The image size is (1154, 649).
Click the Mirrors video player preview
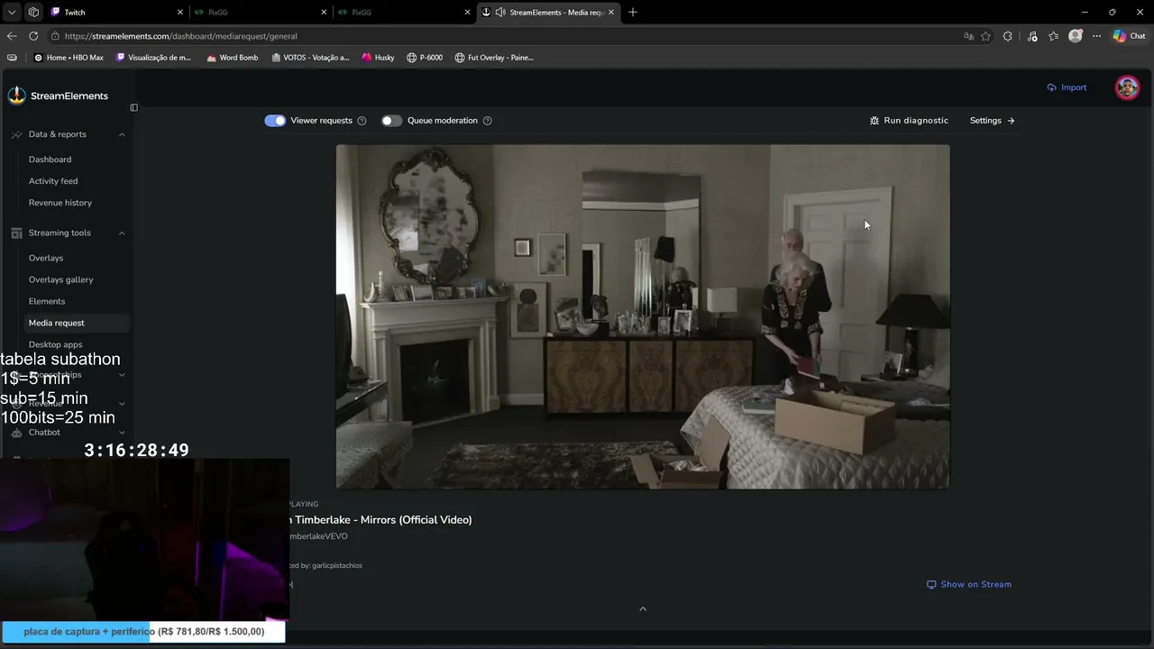(x=643, y=316)
